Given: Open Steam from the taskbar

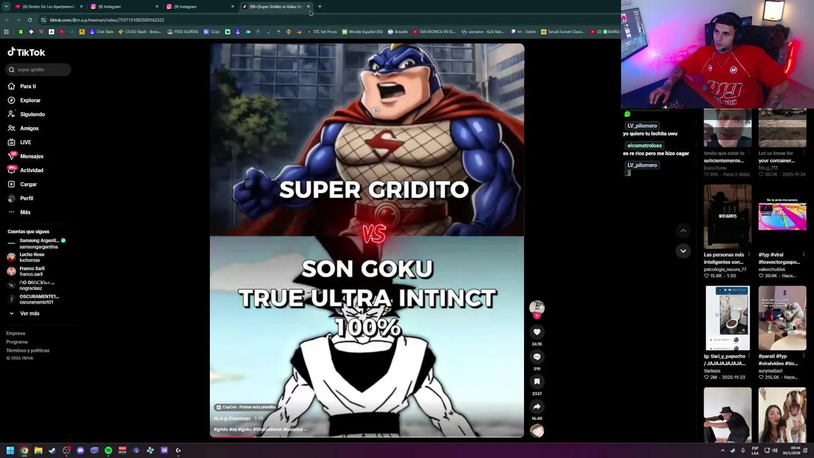Looking at the screenshot, I should pos(52,450).
